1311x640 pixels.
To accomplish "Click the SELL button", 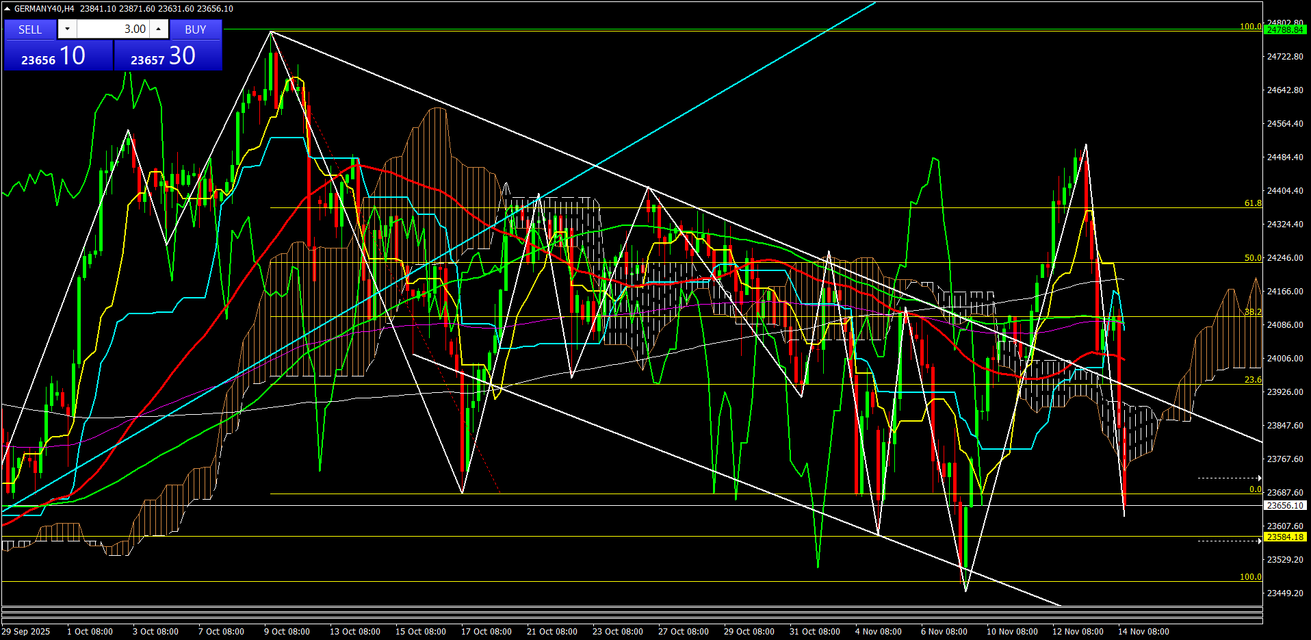I will 30,29.
